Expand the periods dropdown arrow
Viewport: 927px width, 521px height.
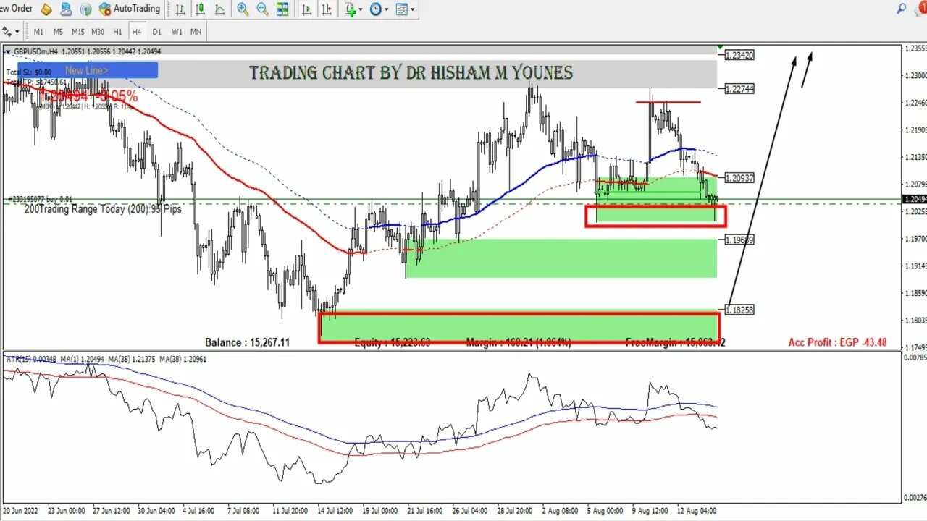pos(387,9)
